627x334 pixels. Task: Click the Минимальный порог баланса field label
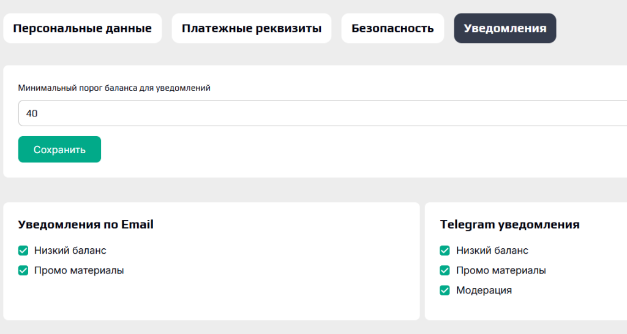115,88
